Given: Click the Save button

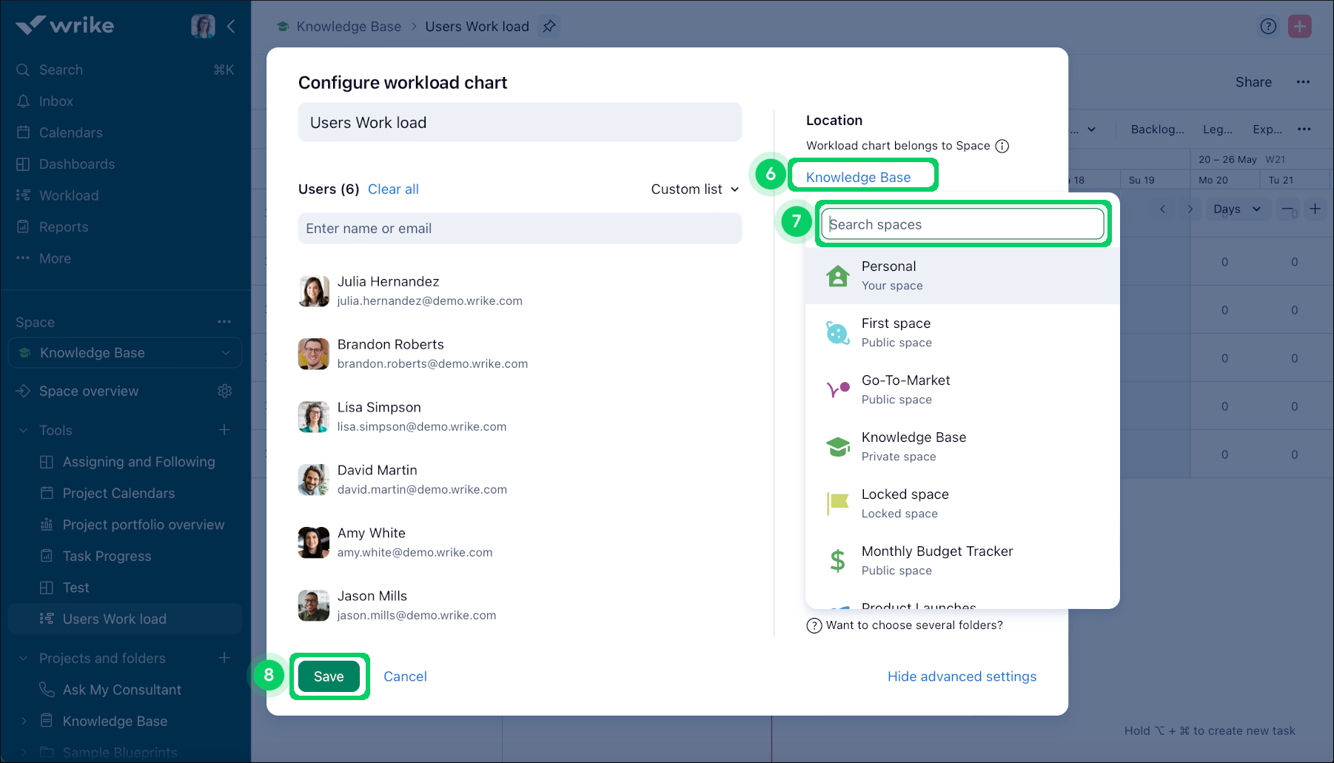Looking at the screenshot, I should pos(329,676).
